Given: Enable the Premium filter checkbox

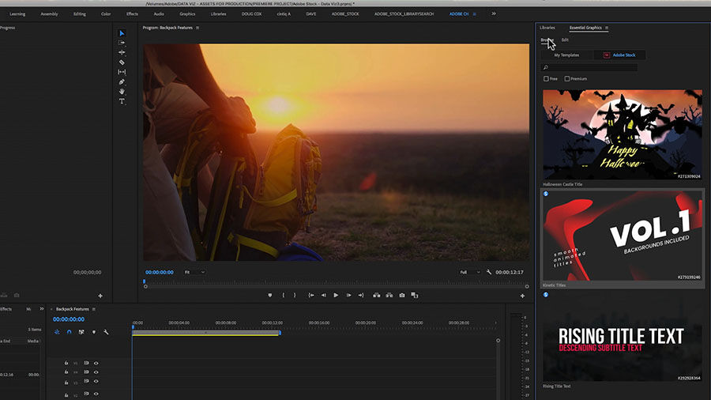Looking at the screenshot, I should pyautogui.click(x=567, y=79).
